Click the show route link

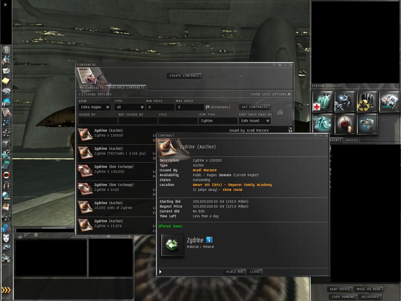[x=233, y=190]
